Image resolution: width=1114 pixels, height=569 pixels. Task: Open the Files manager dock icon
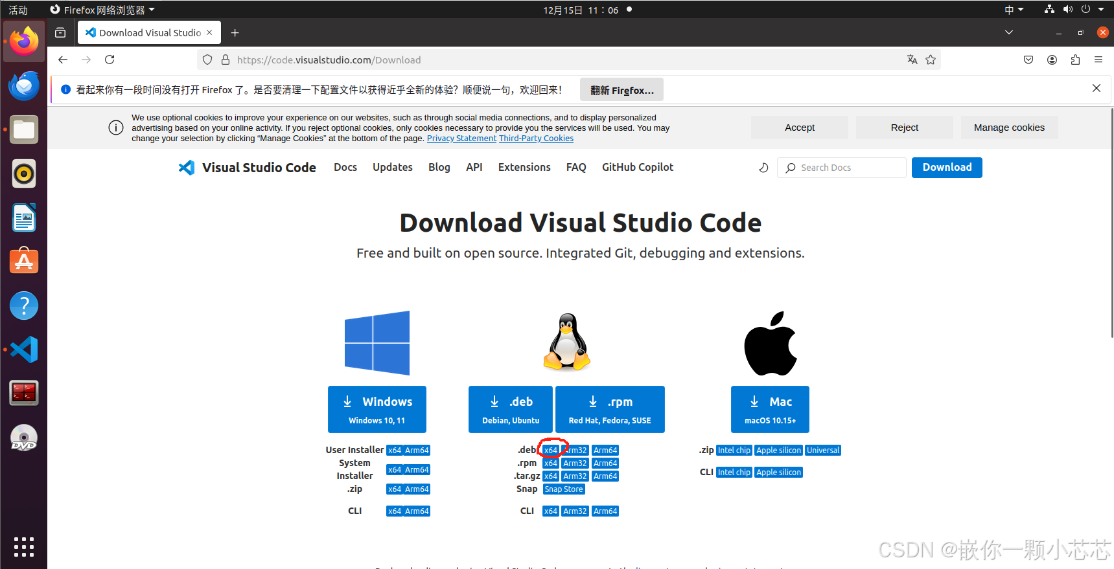(x=24, y=129)
